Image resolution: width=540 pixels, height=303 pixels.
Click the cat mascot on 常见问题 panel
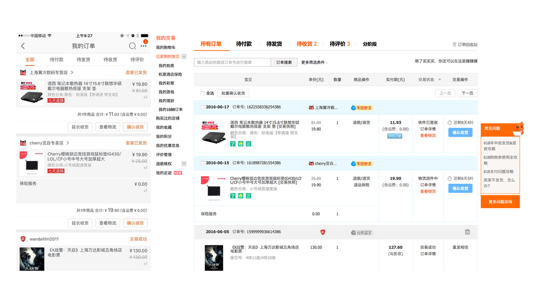518,128
